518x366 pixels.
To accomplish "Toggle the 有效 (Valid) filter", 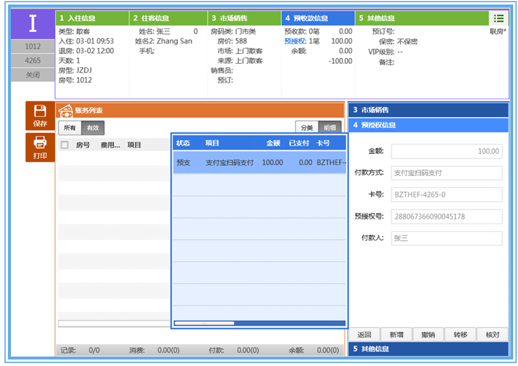I will (92, 128).
